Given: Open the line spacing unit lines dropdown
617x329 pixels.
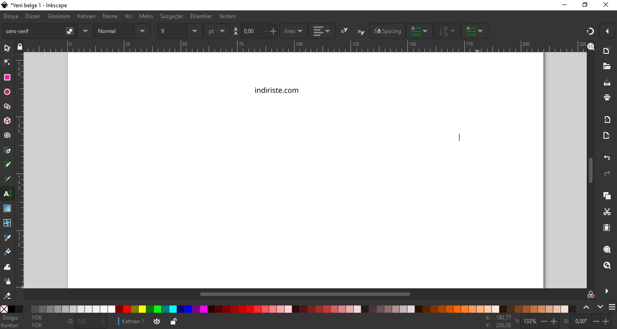Looking at the screenshot, I should pyautogui.click(x=294, y=31).
